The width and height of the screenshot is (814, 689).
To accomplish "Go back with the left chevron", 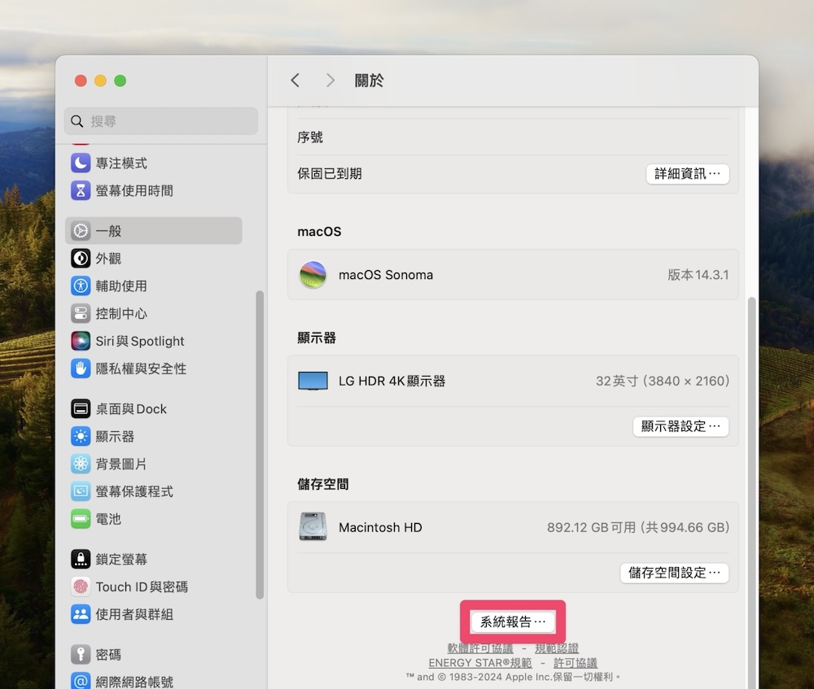I will [x=295, y=81].
